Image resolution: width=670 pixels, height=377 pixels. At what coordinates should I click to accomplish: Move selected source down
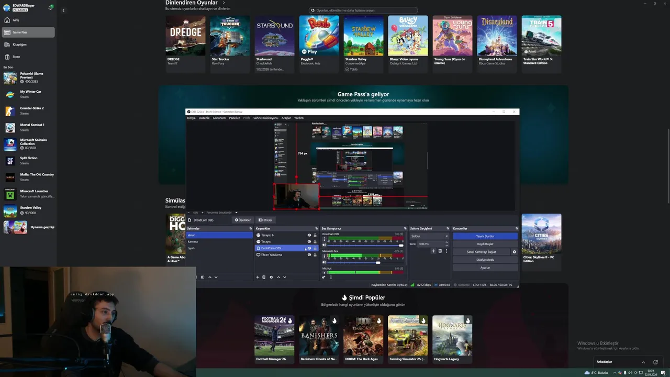click(285, 277)
